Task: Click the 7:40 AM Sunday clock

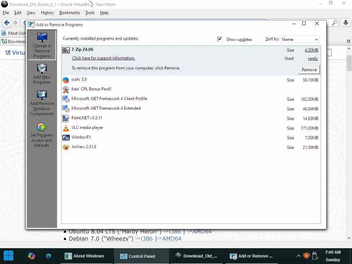Action: pyautogui.click(x=333, y=256)
